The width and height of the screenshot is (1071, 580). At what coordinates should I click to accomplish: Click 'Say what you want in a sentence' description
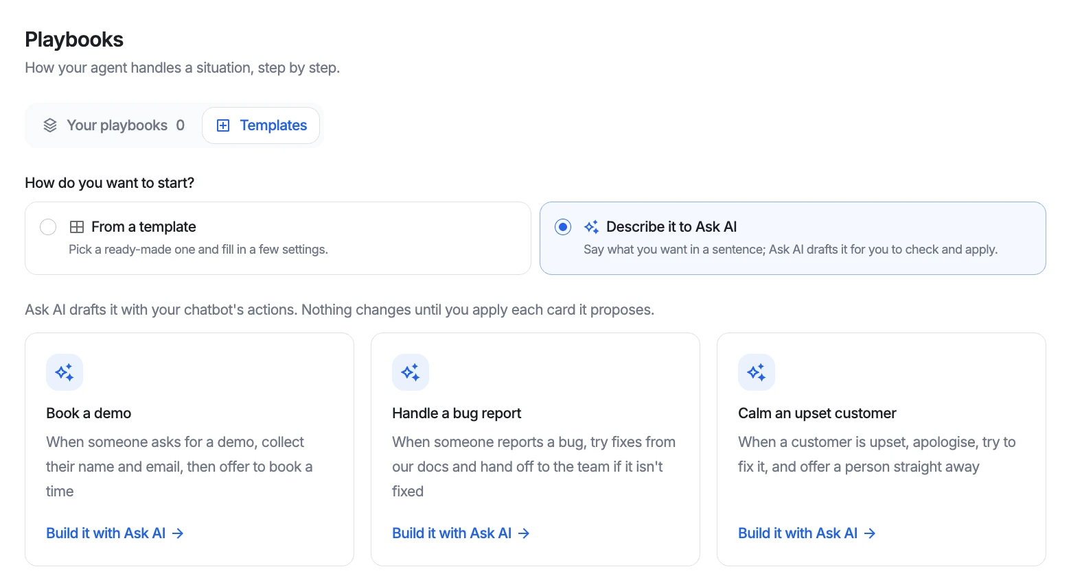tap(790, 250)
